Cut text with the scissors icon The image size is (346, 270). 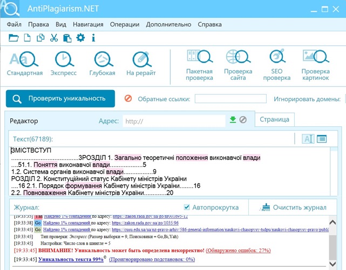click(54, 38)
